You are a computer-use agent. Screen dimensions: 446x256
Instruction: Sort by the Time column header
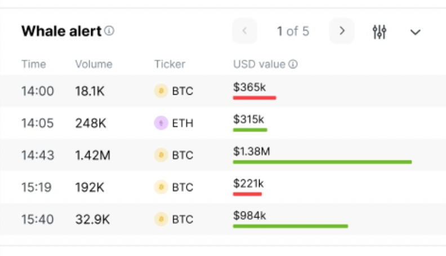[33, 64]
